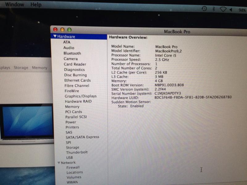This screenshot has height=185, width=247.
Task: Select Firewall under Network
Action: [x=73, y=167]
